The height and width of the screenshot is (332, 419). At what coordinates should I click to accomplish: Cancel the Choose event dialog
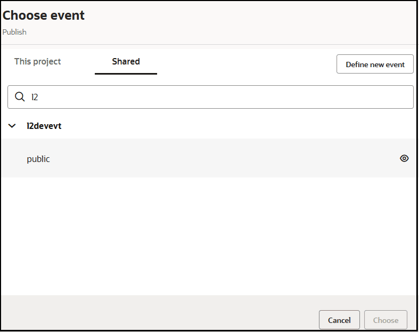point(339,320)
